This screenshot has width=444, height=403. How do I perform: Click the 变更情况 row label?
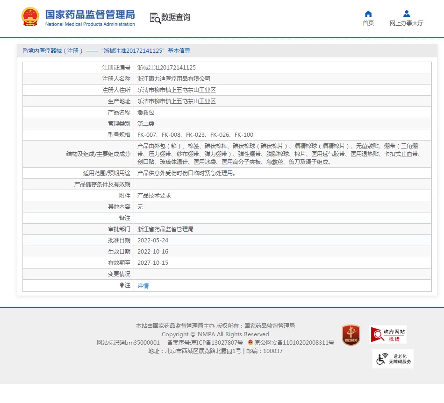point(119,274)
